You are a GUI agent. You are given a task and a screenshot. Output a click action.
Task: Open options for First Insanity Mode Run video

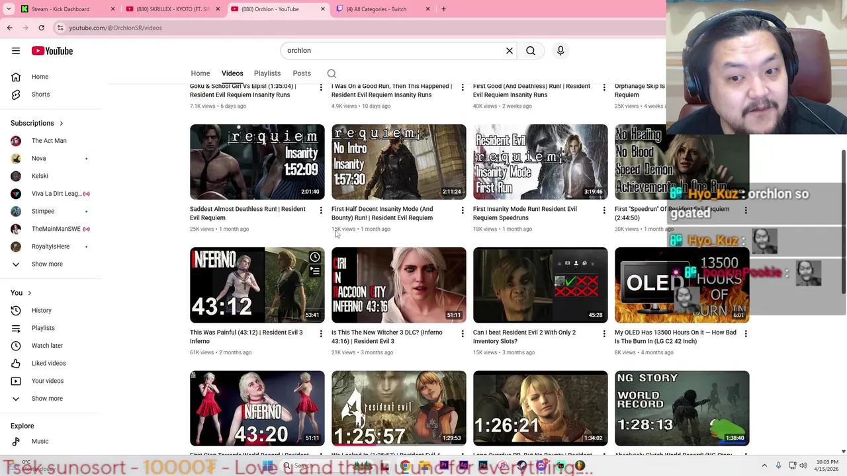(x=604, y=210)
